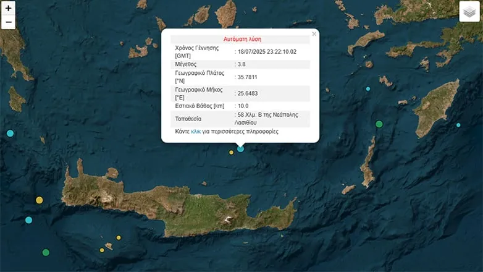This screenshot has width=483, height=272.
Task: Select the cyan earthquake marker below the popup
Action: [x=241, y=149]
